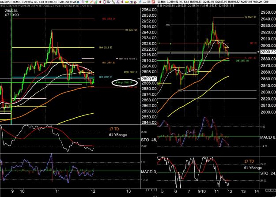Image resolution: width=276 pixels, height=197 pixels.
Task: Click the XAU/USD symbol in left title bar
Action: pos(5,2)
